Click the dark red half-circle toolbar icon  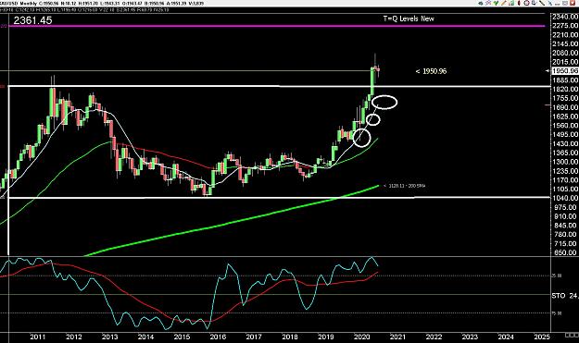(x=519, y=3)
